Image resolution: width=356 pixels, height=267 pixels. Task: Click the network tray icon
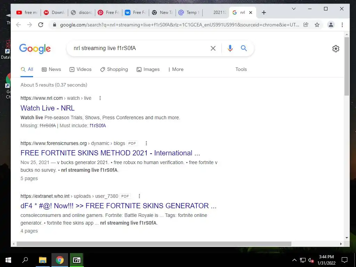303,260
